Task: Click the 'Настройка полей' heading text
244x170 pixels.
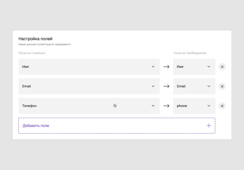Action: [36, 39]
